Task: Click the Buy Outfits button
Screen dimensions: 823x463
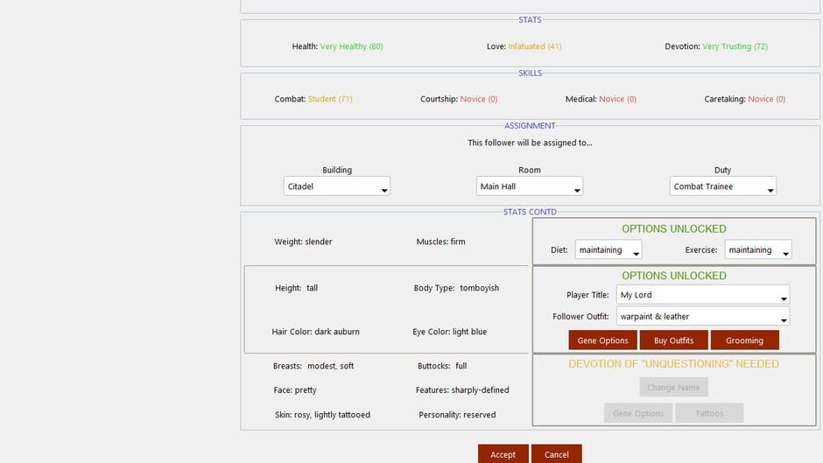Action: pos(673,340)
